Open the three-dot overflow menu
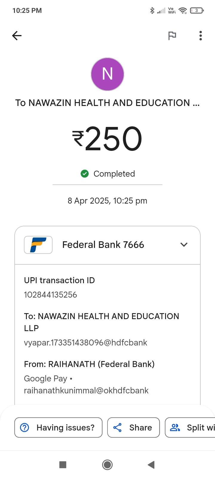This screenshot has height=479, width=215. pyautogui.click(x=201, y=36)
